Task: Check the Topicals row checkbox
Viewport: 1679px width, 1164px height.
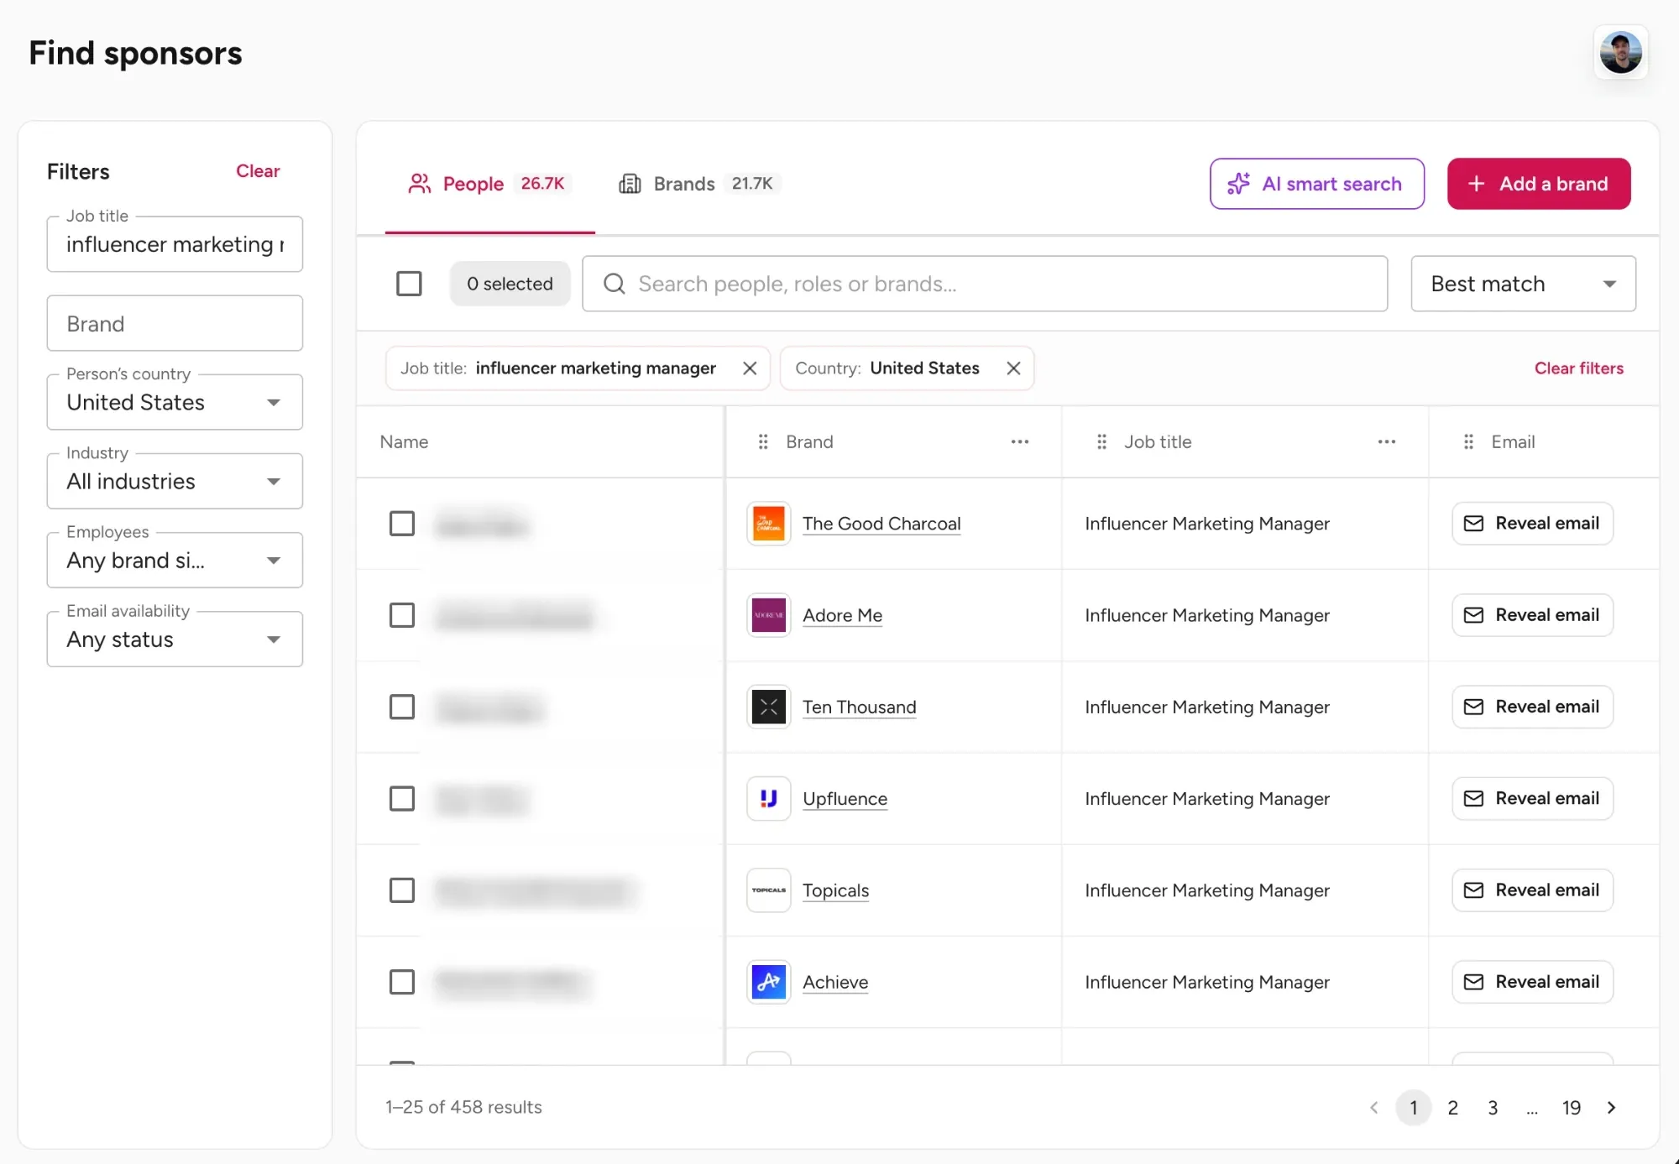Action: (402, 890)
